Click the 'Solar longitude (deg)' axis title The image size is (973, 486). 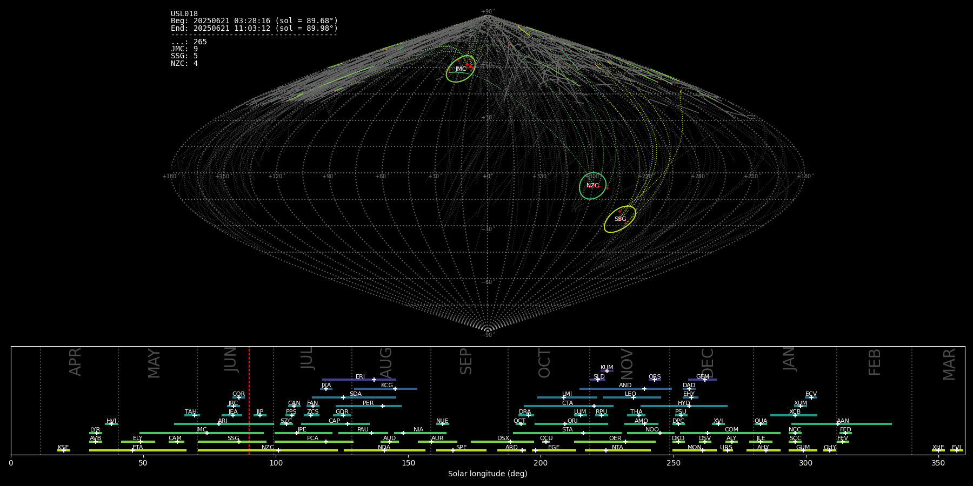pos(488,474)
